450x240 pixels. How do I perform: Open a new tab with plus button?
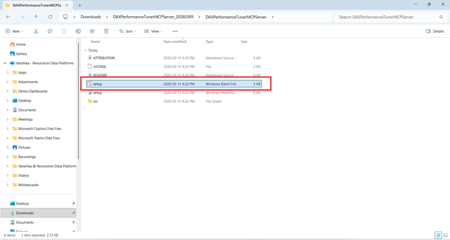click(x=80, y=5)
